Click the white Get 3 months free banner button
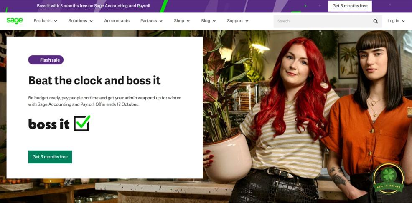The height and width of the screenshot is (203, 412). (x=350, y=6)
